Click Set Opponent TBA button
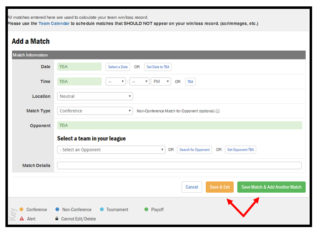Viewport: 318px width, 232px height. 241,149
